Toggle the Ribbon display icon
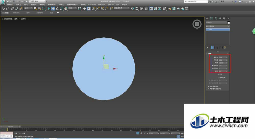Viewport: 255px width, 139px height. 151,9
